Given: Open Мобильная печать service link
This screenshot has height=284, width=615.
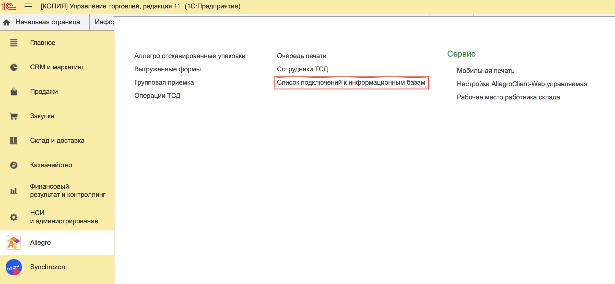Looking at the screenshot, I should (486, 71).
